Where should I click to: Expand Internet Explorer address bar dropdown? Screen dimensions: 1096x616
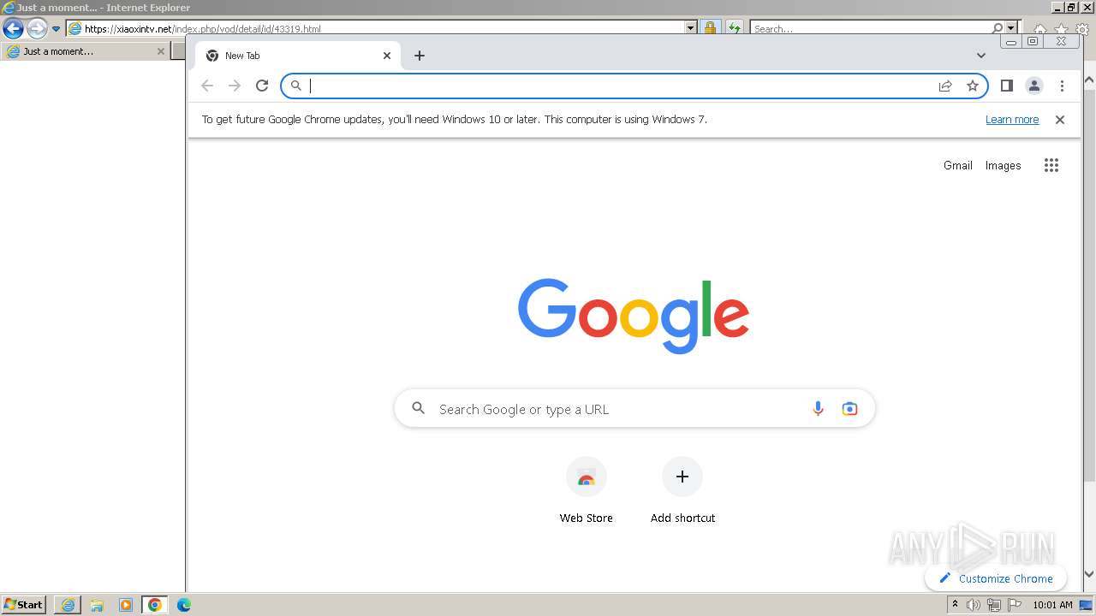point(691,28)
